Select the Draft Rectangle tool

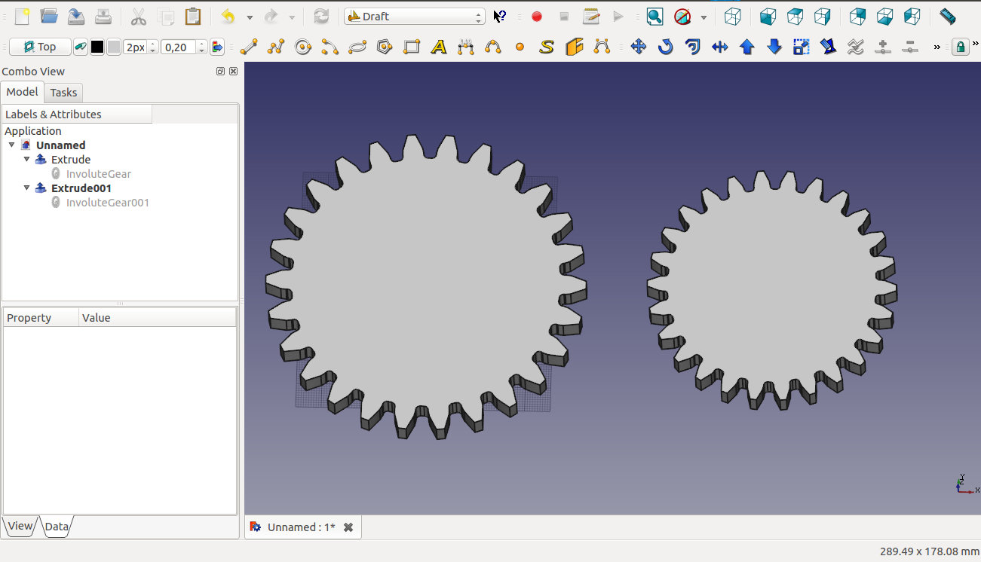pyautogui.click(x=412, y=47)
